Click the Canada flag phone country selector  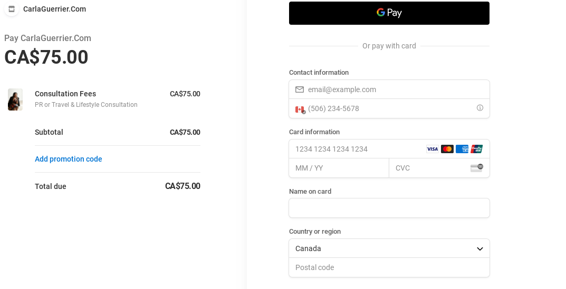click(x=300, y=109)
